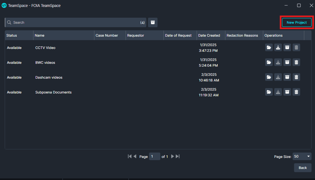315x180 pixels.
Task: Click the 10:46:18 AM creation date cell
Action: 209,77
